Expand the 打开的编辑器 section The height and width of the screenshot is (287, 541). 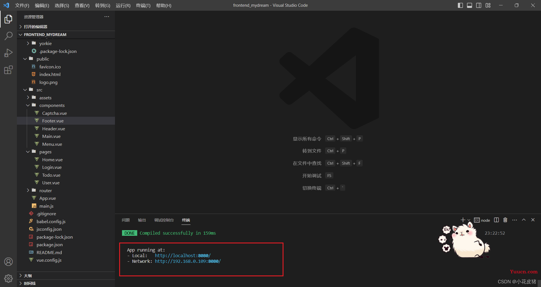(66, 27)
